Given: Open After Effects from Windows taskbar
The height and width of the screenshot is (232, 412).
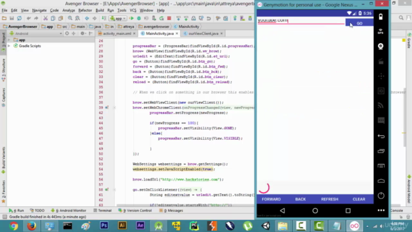Looking at the screenshot, I should pyautogui.click(x=140, y=226).
